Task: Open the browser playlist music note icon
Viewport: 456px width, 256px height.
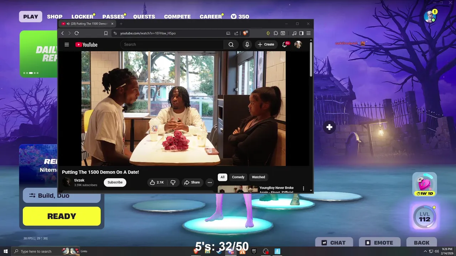Action: [x=294, y=33]
